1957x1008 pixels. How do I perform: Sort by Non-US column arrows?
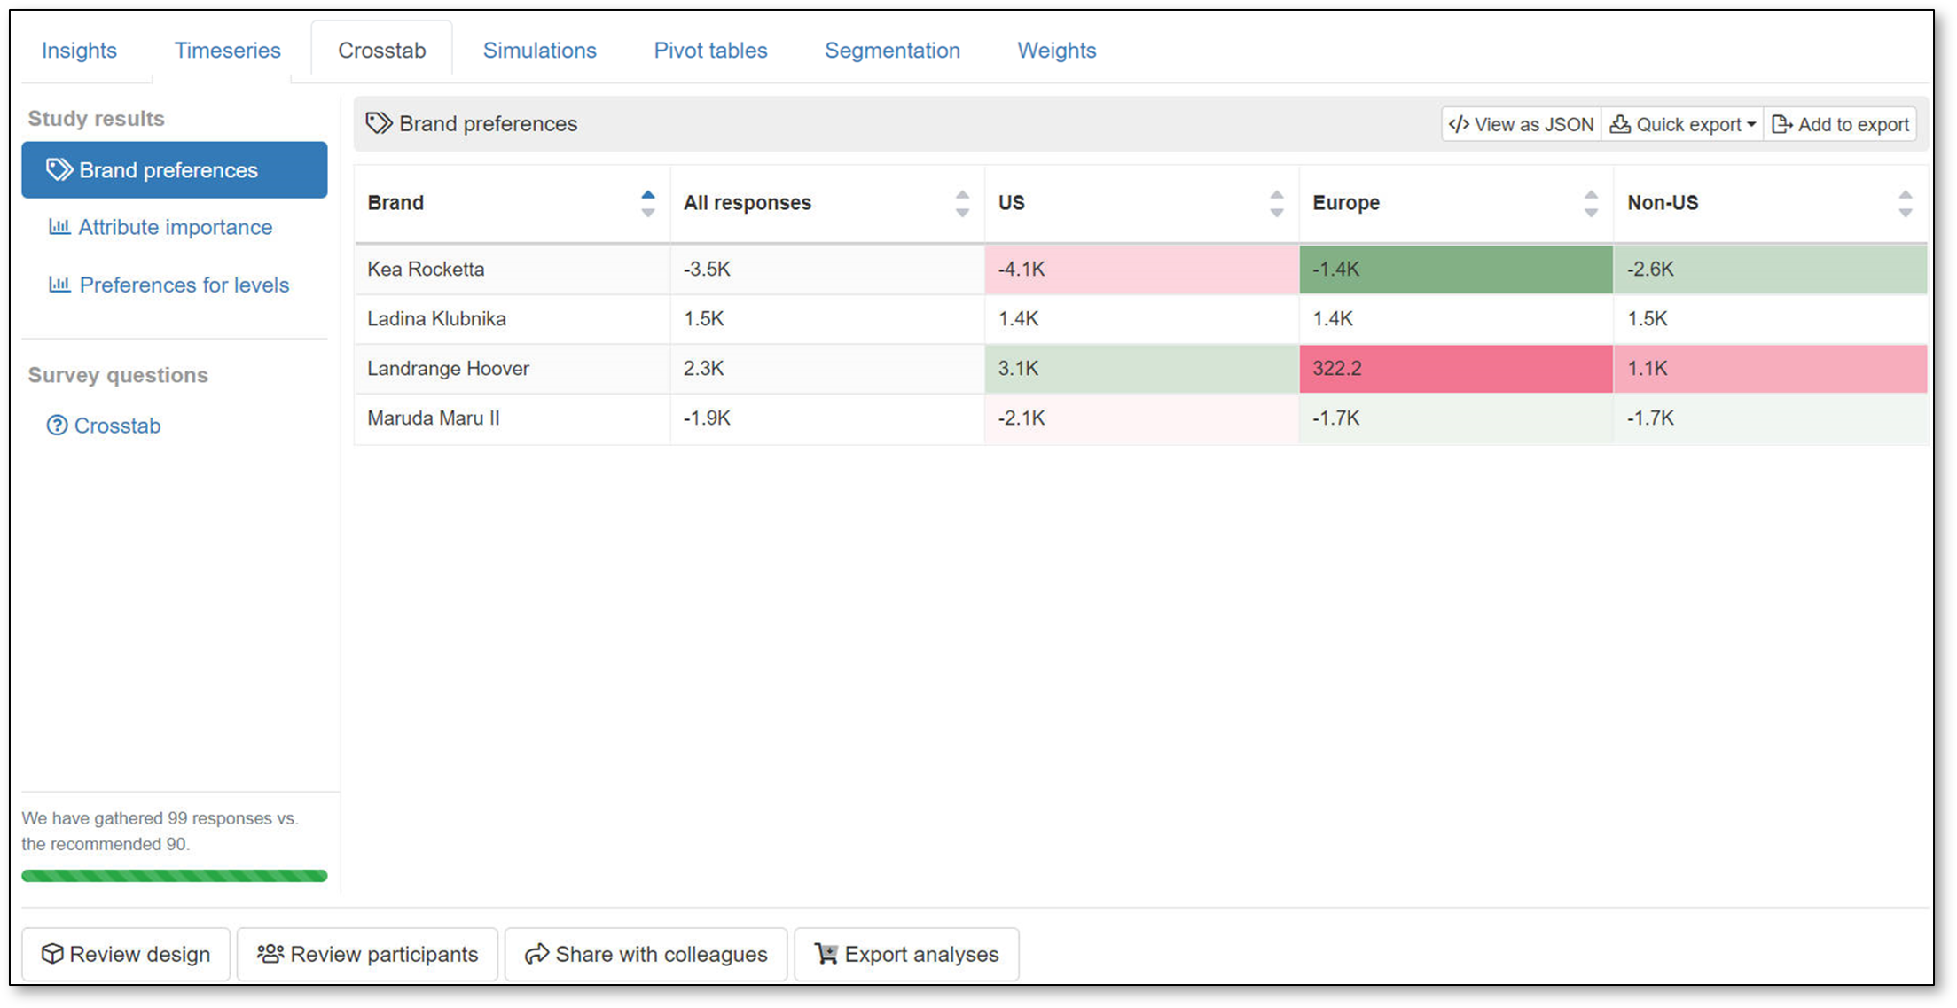(1905, 203)
